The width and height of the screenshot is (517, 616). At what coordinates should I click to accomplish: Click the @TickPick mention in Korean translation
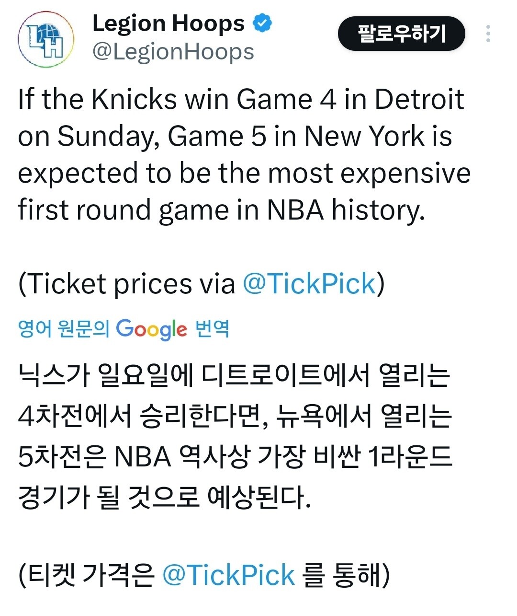(229, 575)
